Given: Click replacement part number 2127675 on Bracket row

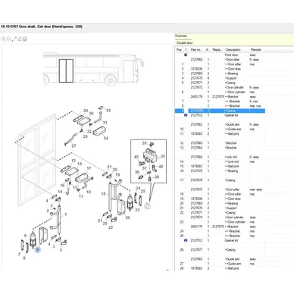Looking at the screenshot, I should click(x=218, y=97).
